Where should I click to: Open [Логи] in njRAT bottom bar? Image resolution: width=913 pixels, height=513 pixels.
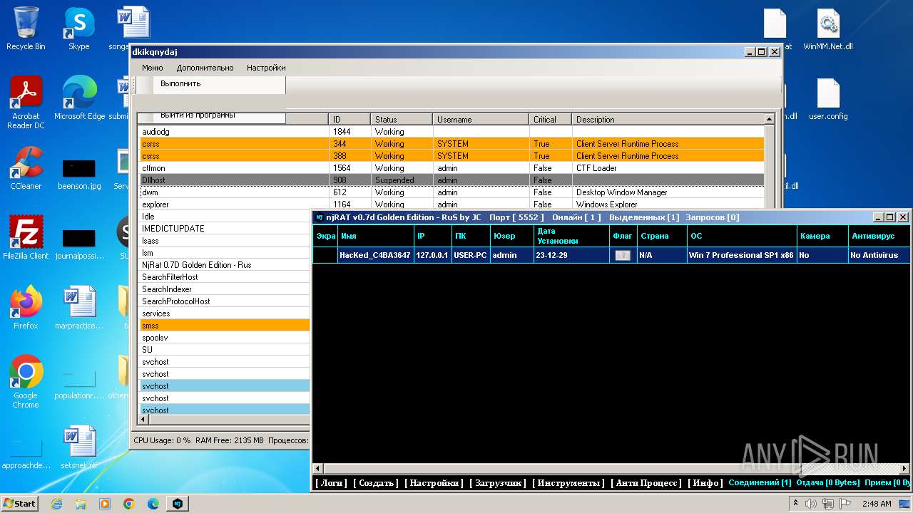point(331,483)
